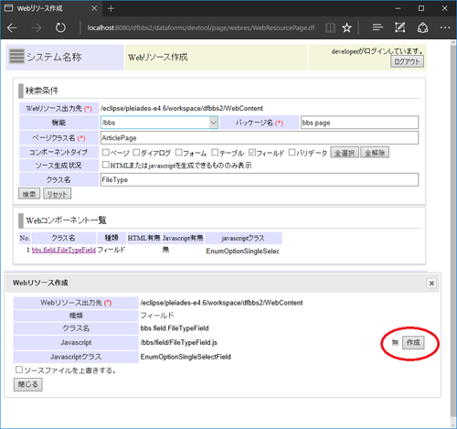The width and height of the screenshot is (457, 429).
Task: Click the 検索 search button
Action: tap(29, 194)
